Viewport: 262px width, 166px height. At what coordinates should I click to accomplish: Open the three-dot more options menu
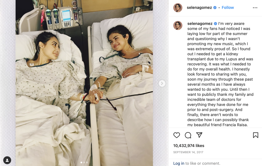pos(255,8)
